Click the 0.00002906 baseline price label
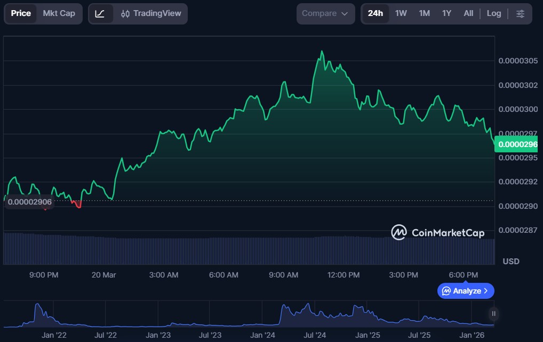The height and width of the screenshot is (342, 543). (x=29, y=202)
